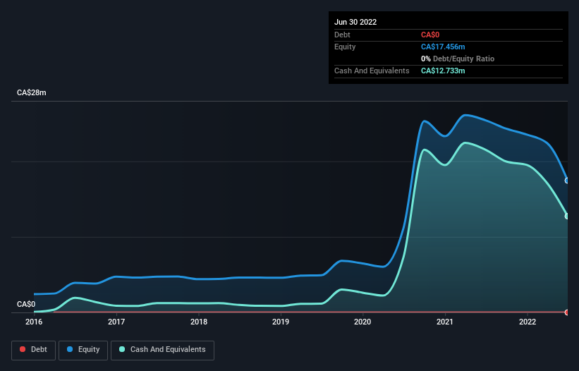This screenshot has height=371, width=579.
Task: Click the 2022 x-axis label
Action: [x=528, y=322]
